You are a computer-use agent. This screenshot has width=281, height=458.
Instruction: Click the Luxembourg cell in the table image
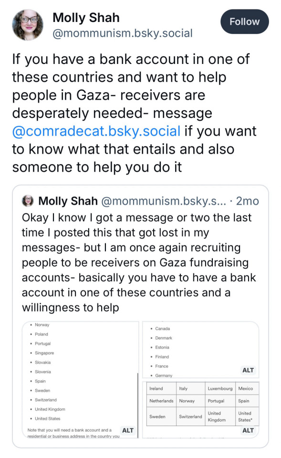point(220,388)
